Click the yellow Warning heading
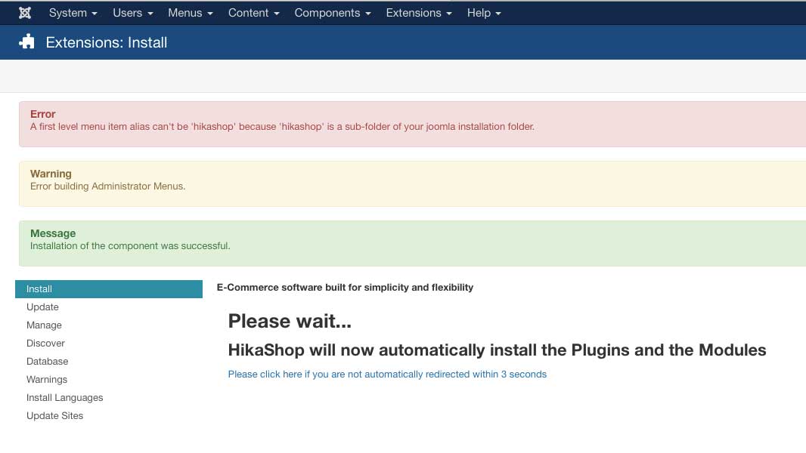This screenshot has height=453, width=806. 51,174
